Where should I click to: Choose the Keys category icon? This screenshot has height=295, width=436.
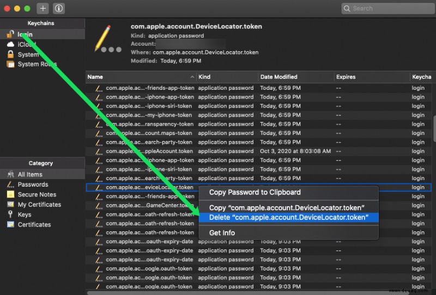pyautogui.click(x=10, y=214)
